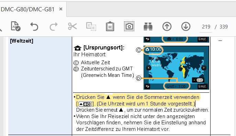Viewport: 236px width, 136px height.
Task: Click highlighted 'Drücken Sie ▲ wenn Sie die Sommerzeit' line
Action: point(137,97)
